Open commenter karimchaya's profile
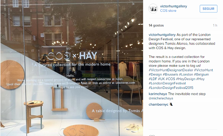The height and width of the screenshot is (136, 223). pos(158,94)
